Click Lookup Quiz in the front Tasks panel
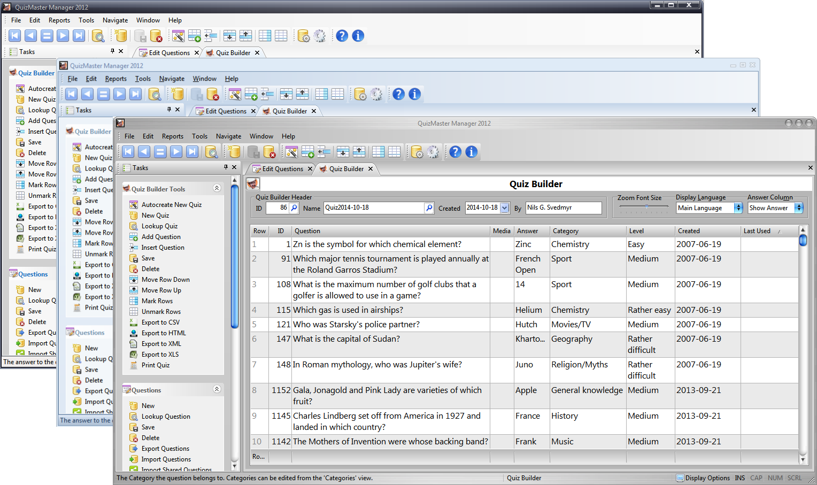Image resolution: width=817 pixels, height=485 pixels. (159, 226)
